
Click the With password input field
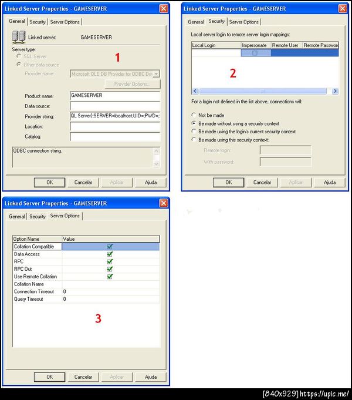pos(286,162)
